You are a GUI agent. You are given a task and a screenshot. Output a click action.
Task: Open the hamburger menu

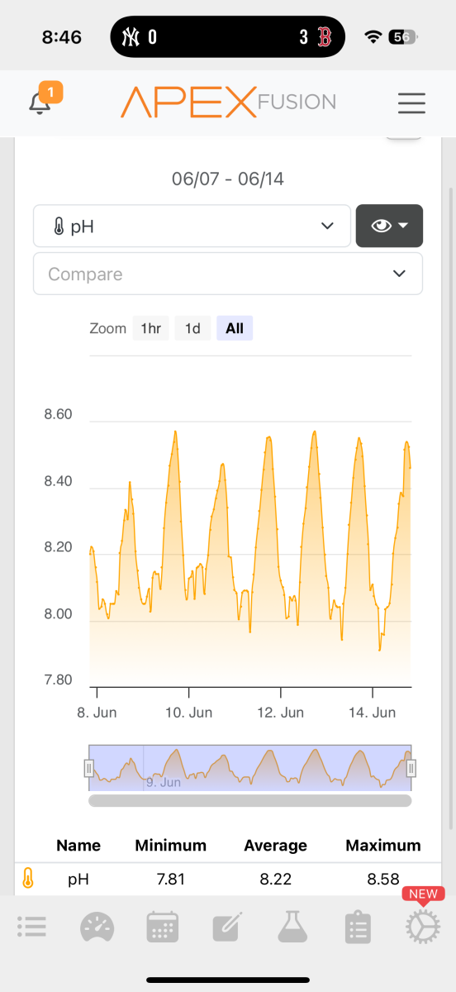coord(411,103)
